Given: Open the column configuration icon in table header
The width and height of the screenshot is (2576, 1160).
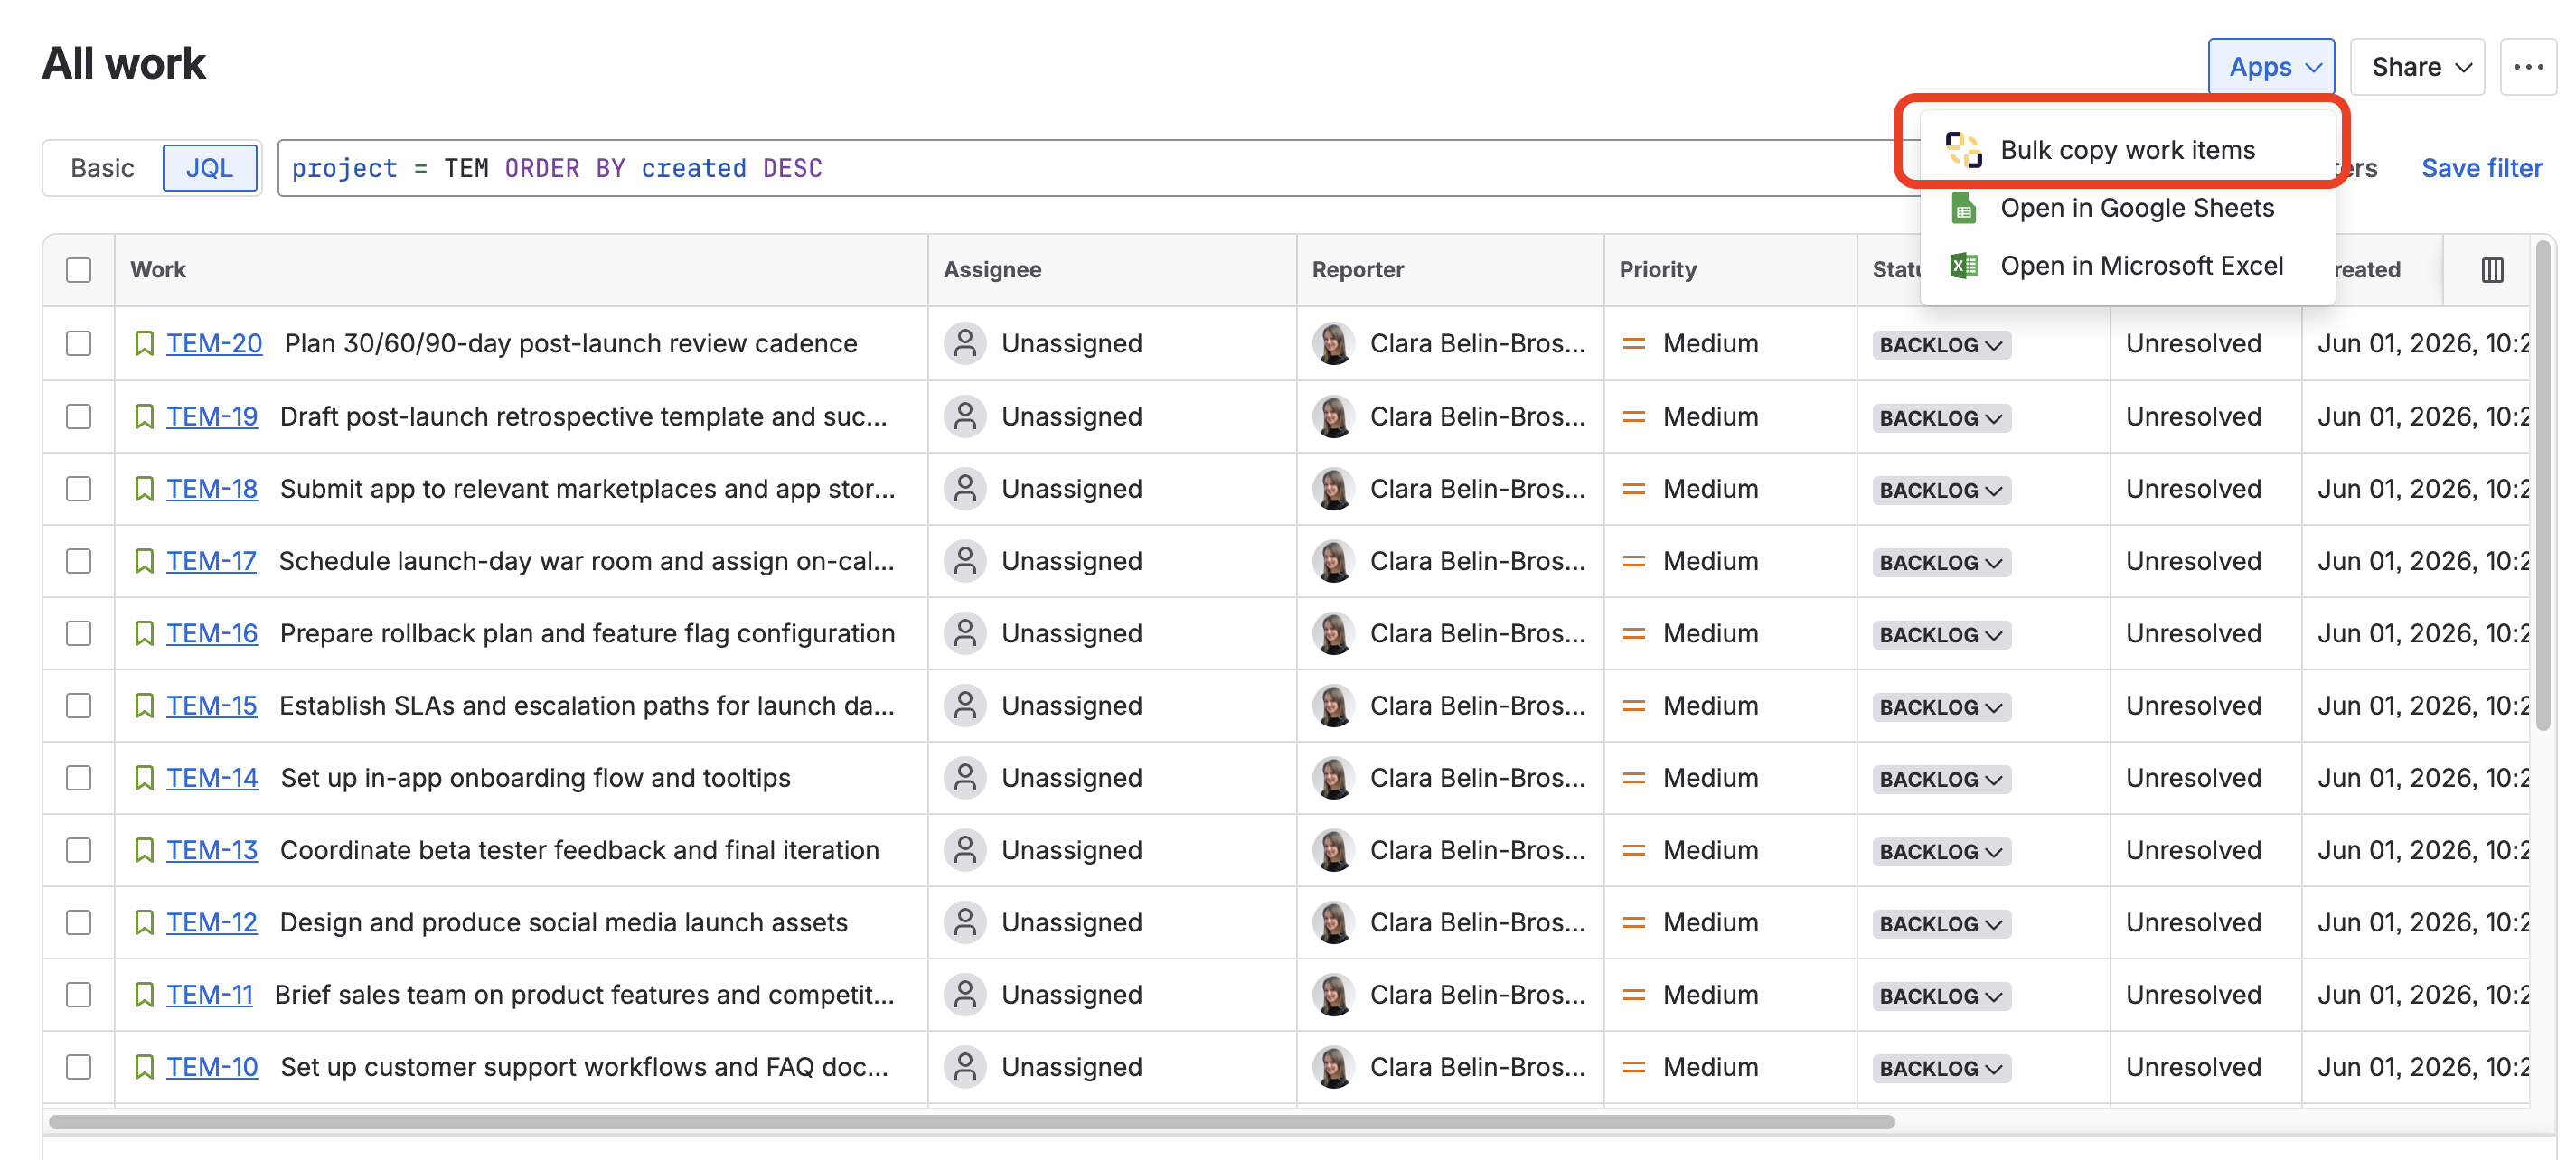Looking at the screenshot, I should pos(2492,270).
